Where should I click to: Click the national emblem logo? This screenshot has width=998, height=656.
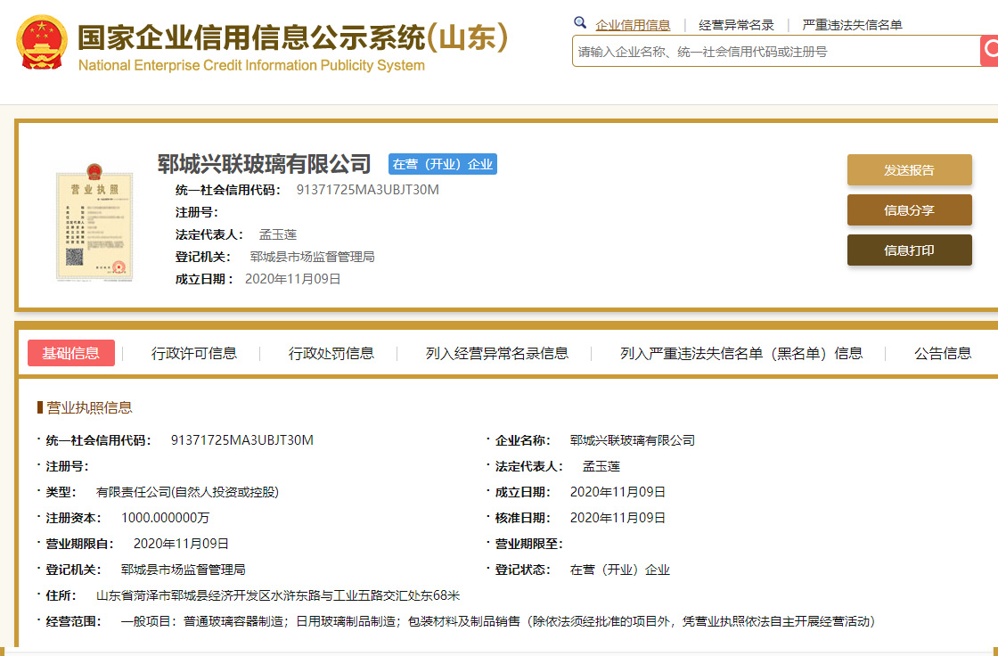tap(42, 42)
